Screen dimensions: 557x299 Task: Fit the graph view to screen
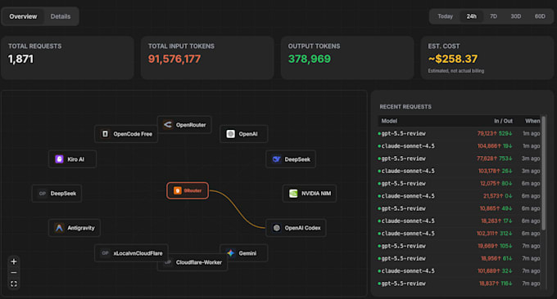pyautogui.click(x=14, y=283)
